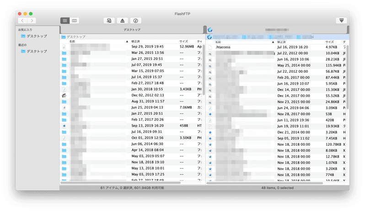This screenshot has height=211, width=365.
Task: Click PHP file icon of Jan 30, 2018 10:55 row
Action: [64, 90]
